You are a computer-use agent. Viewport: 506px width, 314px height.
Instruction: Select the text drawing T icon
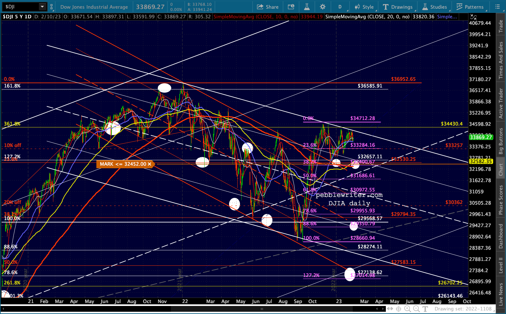425,309
